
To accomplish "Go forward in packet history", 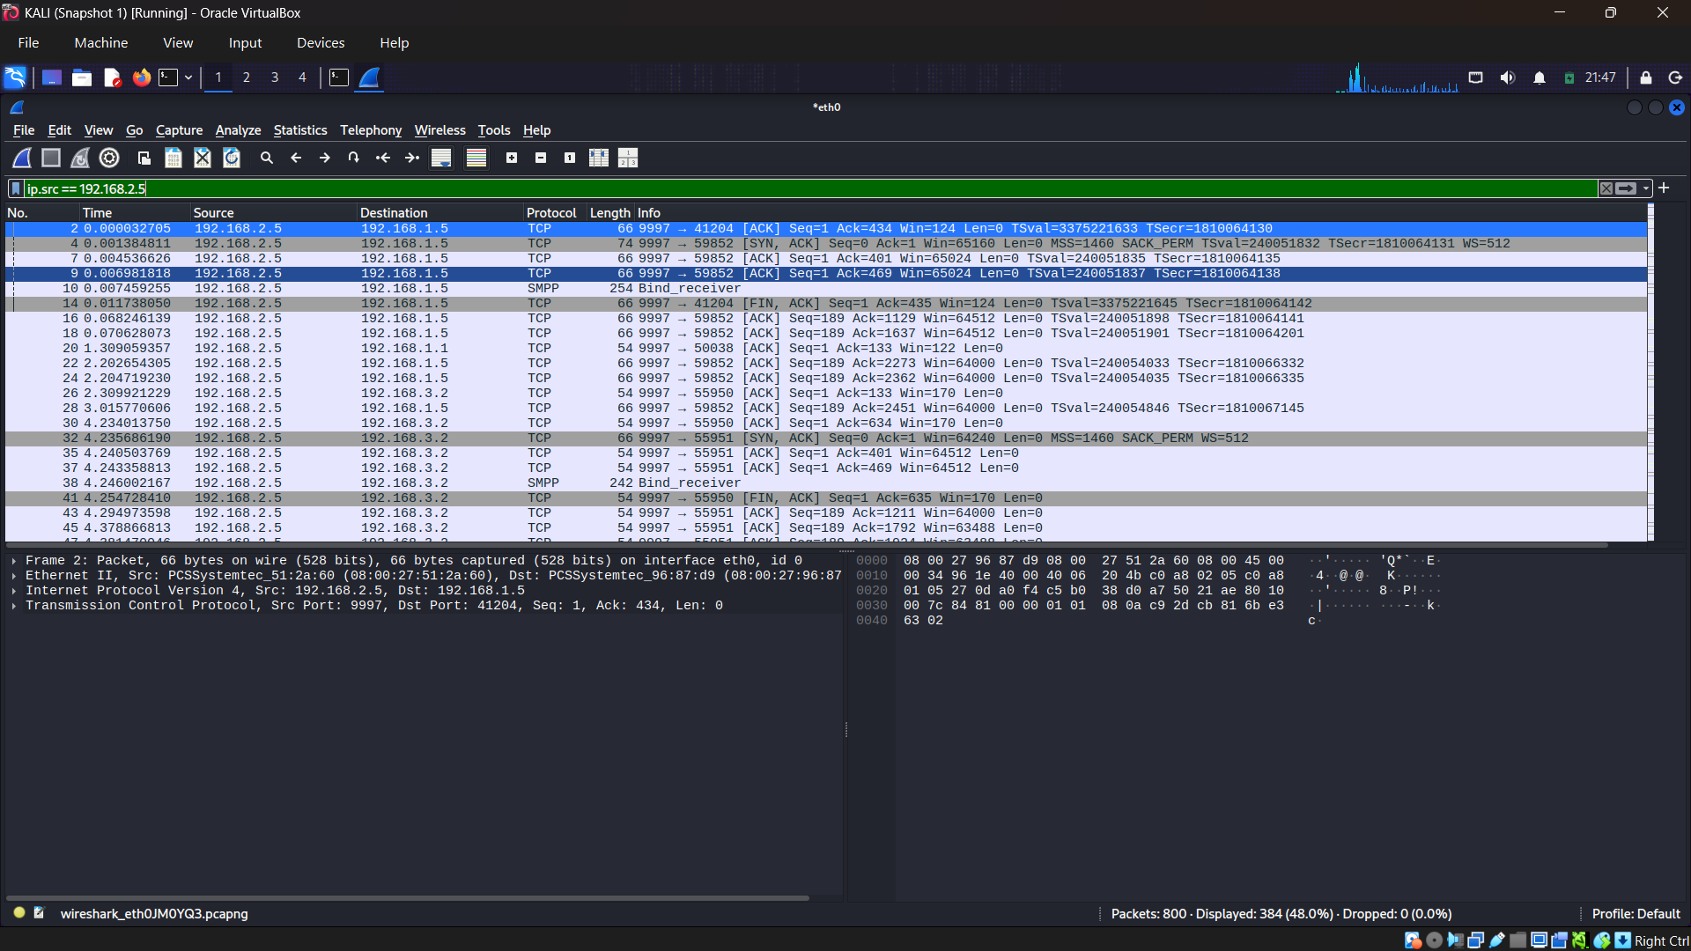I will point(325,158).
